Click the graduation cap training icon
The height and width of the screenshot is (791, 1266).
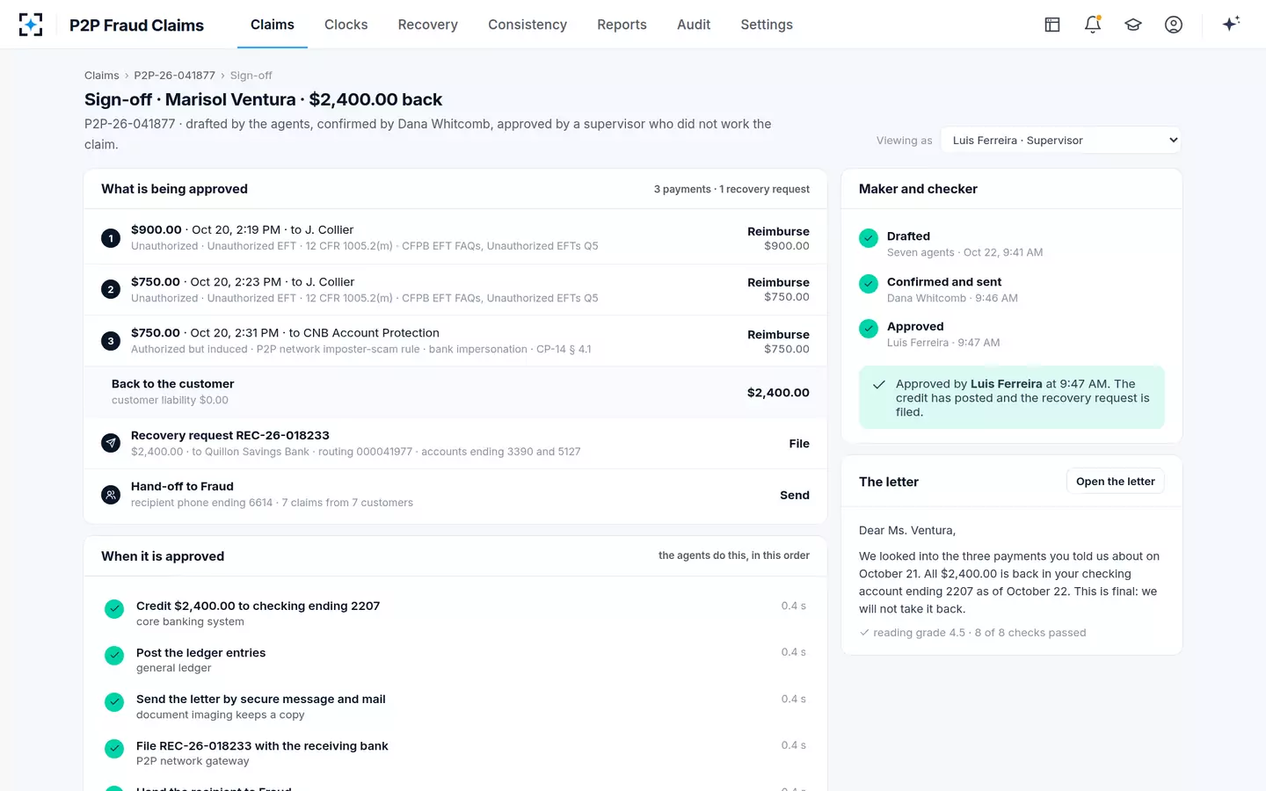click(1133, 25)
